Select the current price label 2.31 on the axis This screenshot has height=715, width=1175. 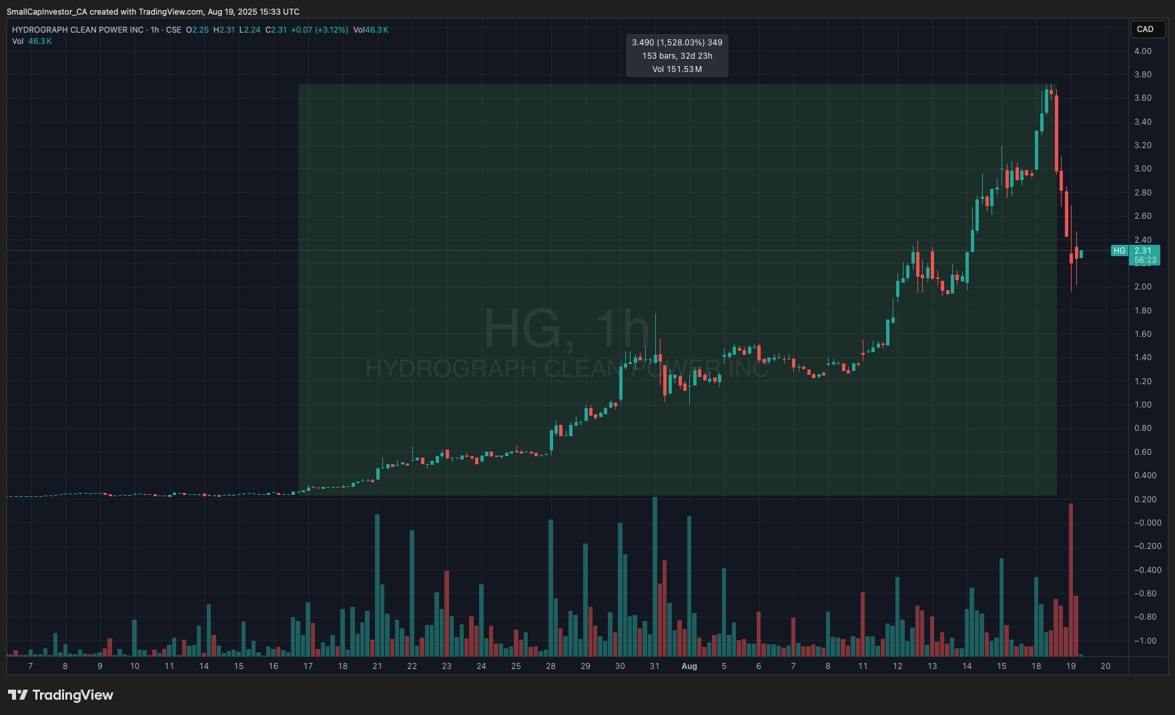click(1143, 251)
